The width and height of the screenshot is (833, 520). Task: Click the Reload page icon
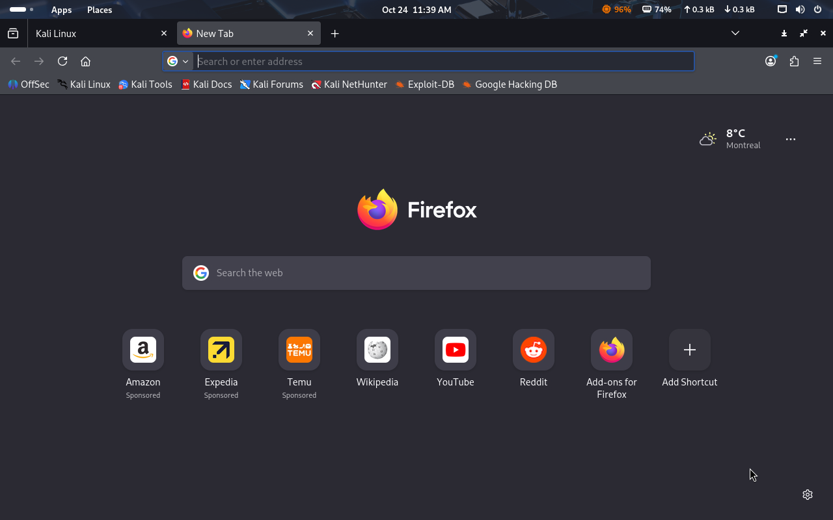(x=62, y=61)
